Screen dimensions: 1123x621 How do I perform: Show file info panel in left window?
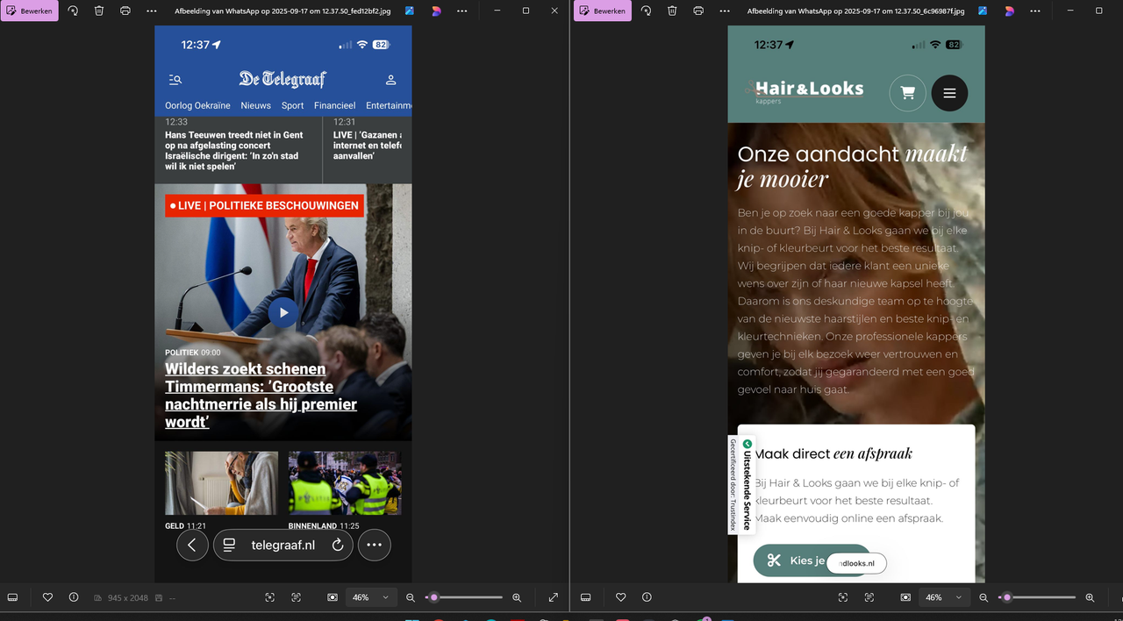tap(74, 597)
